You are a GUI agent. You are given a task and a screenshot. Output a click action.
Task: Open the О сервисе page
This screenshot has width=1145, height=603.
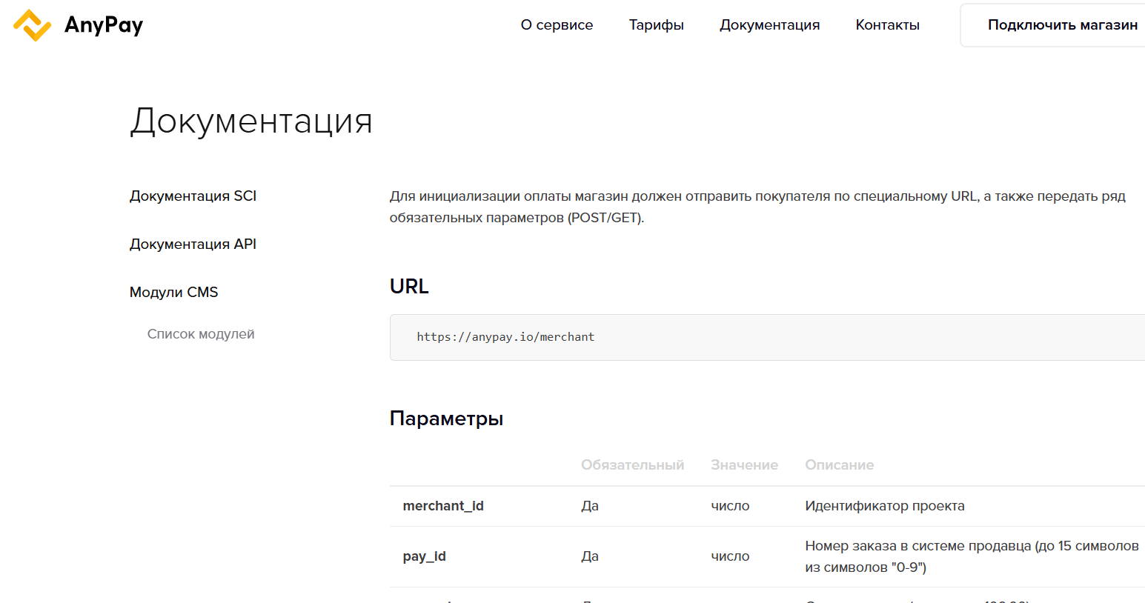[x=557, y=24]
